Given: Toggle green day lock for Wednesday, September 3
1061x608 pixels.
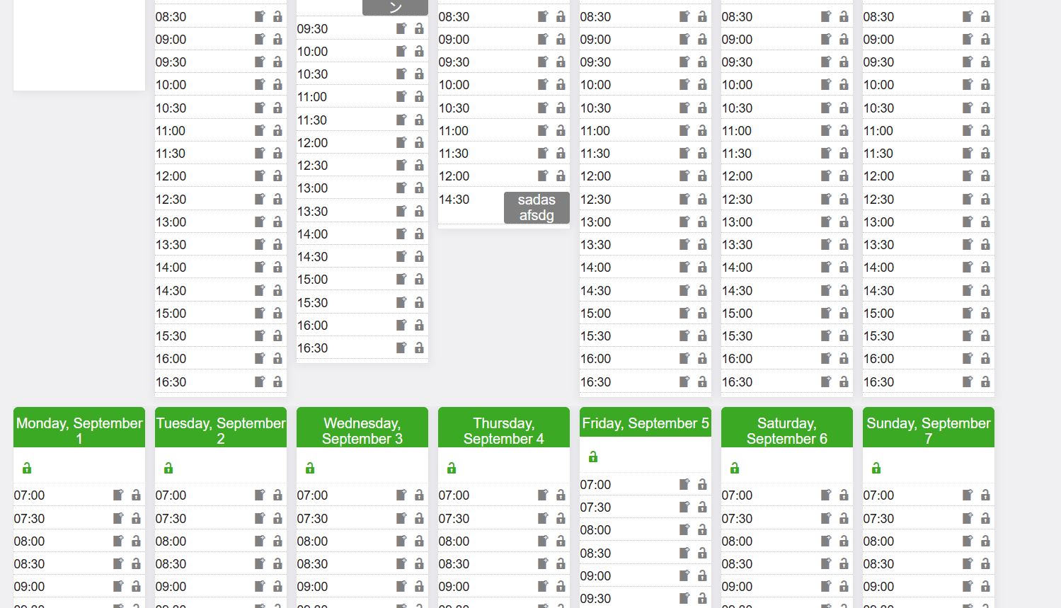Looking at the screenshot, I should (x=310, y=469).
